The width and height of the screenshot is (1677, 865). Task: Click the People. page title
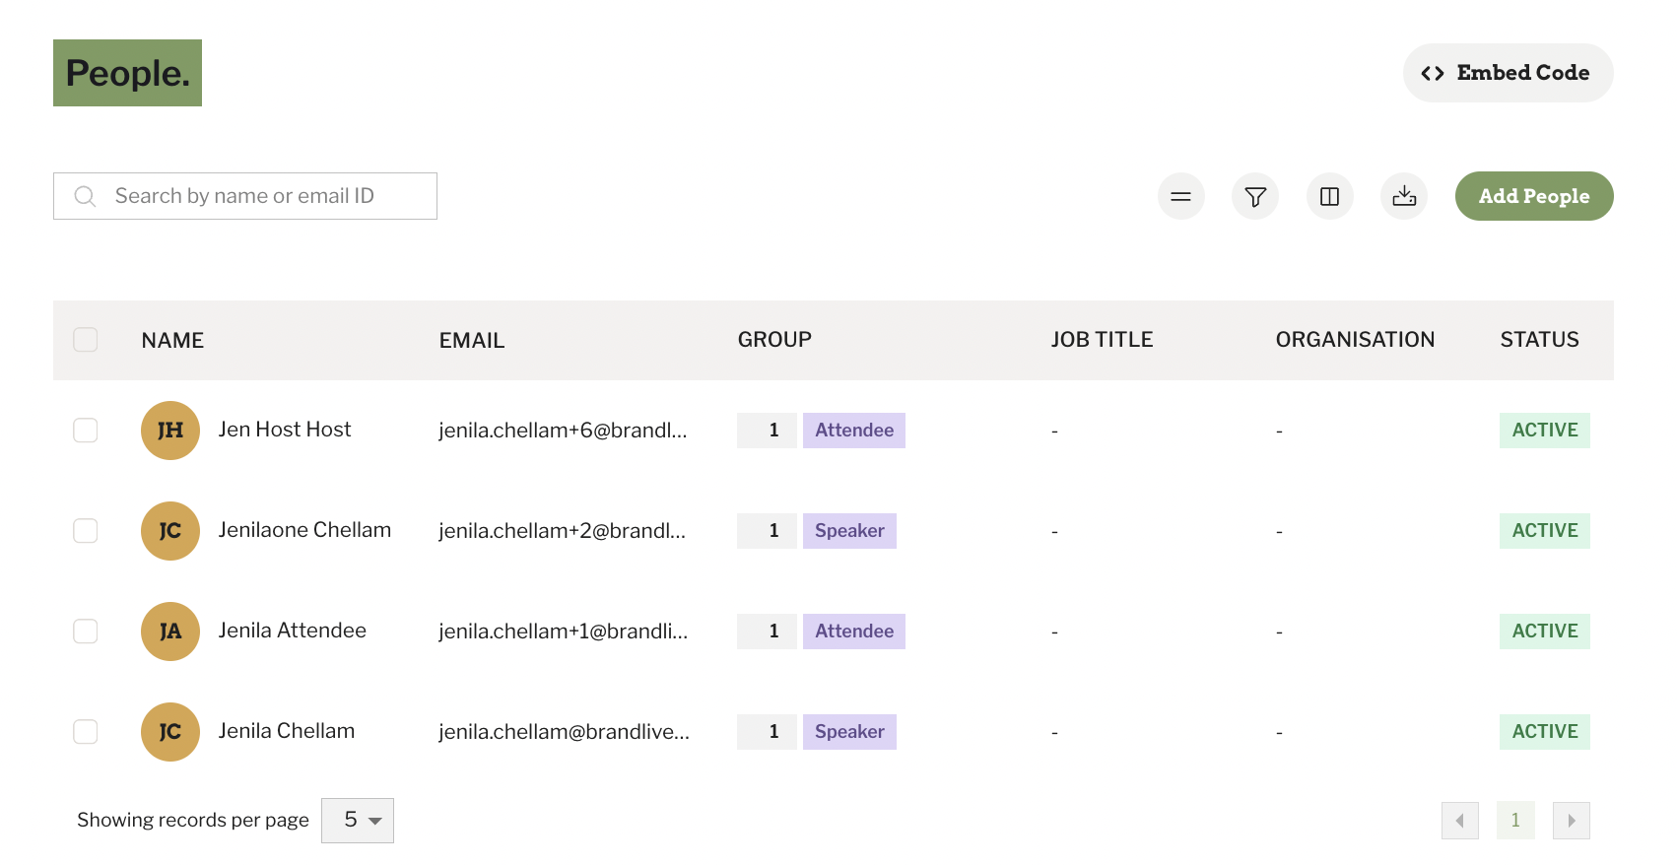[127, 73]
